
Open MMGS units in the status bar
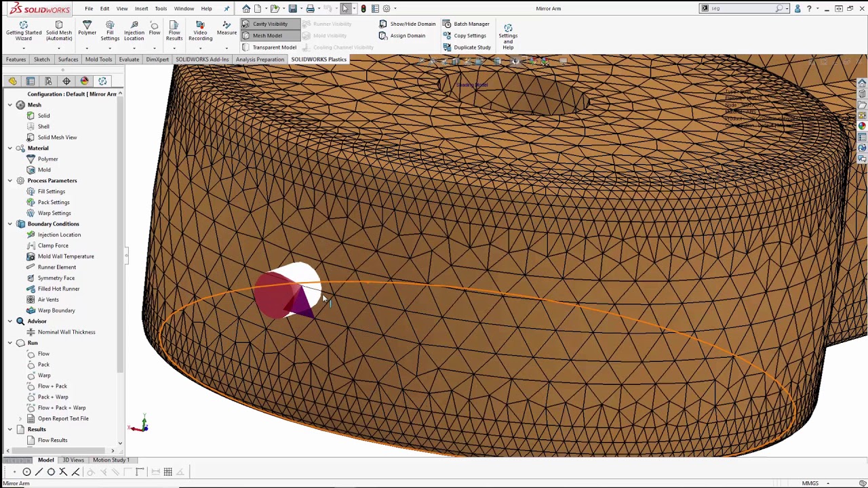coord(810,483)
